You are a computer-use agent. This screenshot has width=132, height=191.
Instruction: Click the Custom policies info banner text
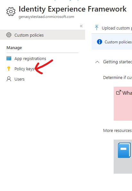pyautogui.click(x=118, y=42)
